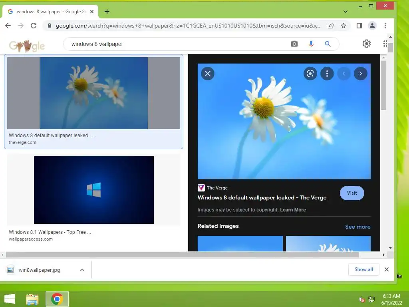Click the large daisy preview image

click(284, 121)
